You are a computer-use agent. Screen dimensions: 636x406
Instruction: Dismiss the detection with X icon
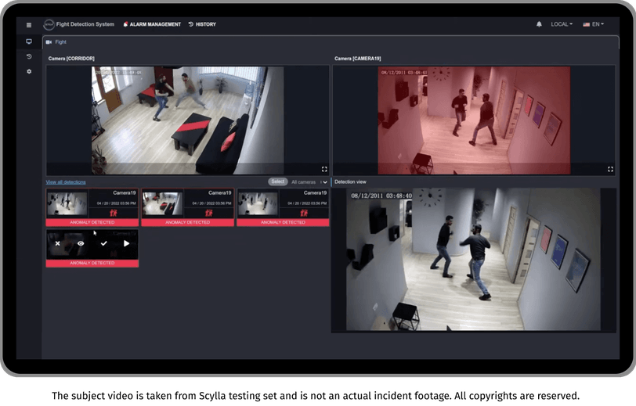[58, 243]
